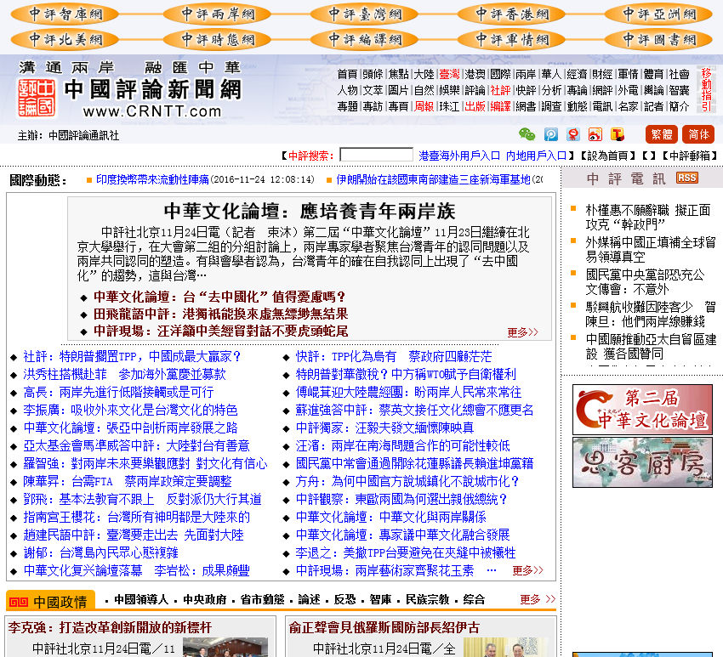Open 外媒稱中國正填補全球貿易領導真空
Image resolution: width=723 pixels, height=657 pixels.
coord(651,249)
